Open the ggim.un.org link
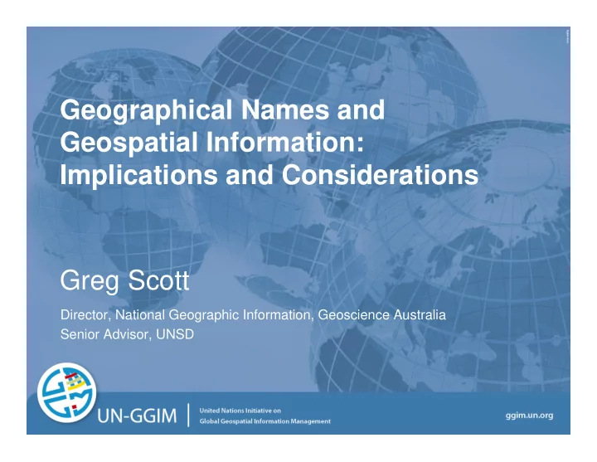The width and height of the screenshot is (597, 462). pos(529,416)
